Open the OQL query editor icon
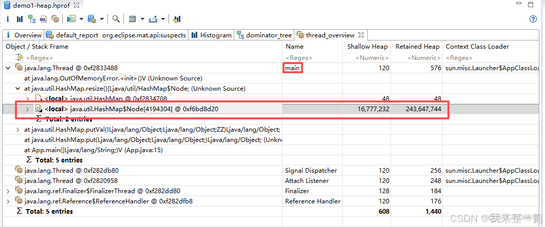 pyautogui.click(x=44, y=19)
